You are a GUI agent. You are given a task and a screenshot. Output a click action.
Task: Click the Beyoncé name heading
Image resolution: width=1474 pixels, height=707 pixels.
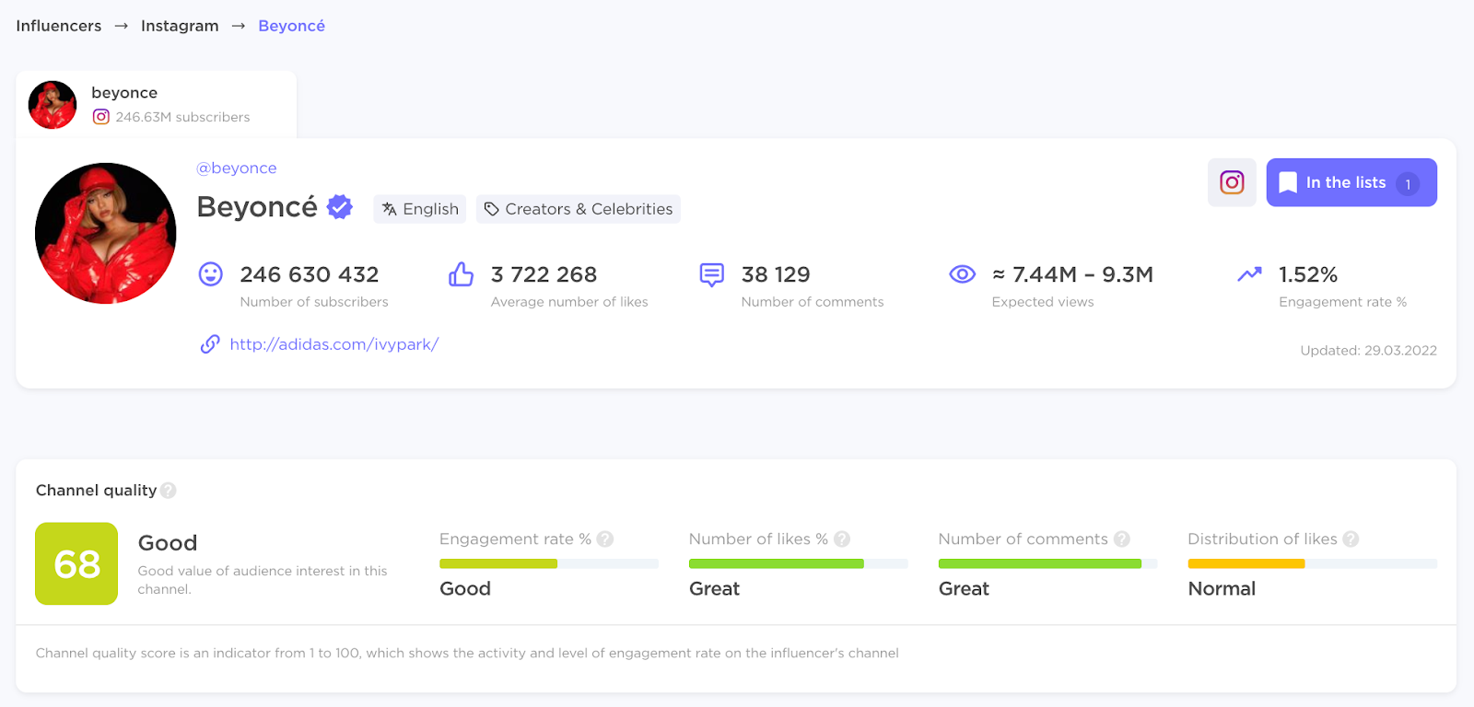pos(257,207)
